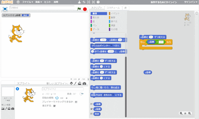Start the project with green flag
This screenshot has height=119, width=199.
[x=79, y=9]
